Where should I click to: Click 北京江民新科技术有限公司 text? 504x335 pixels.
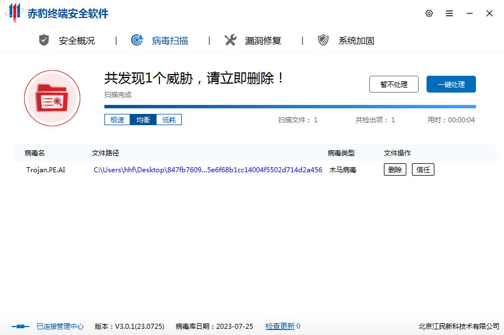point(459,327)
